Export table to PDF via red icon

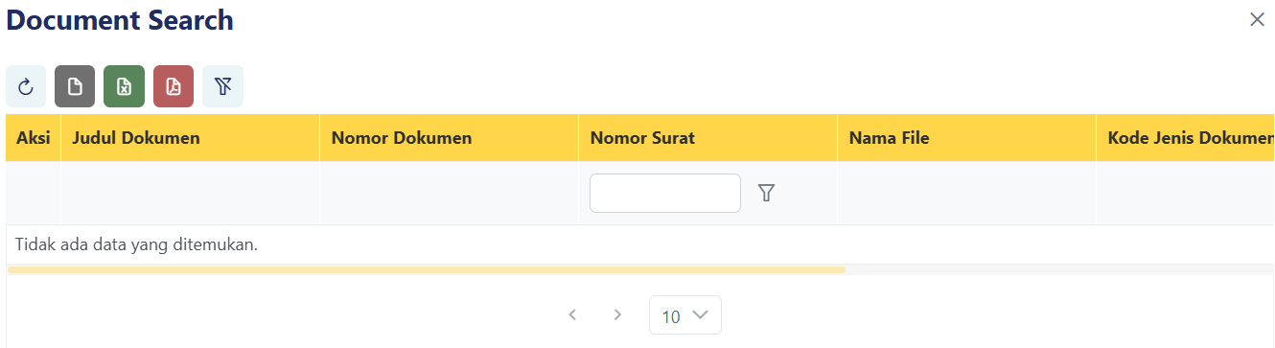[x=174, y=86]
